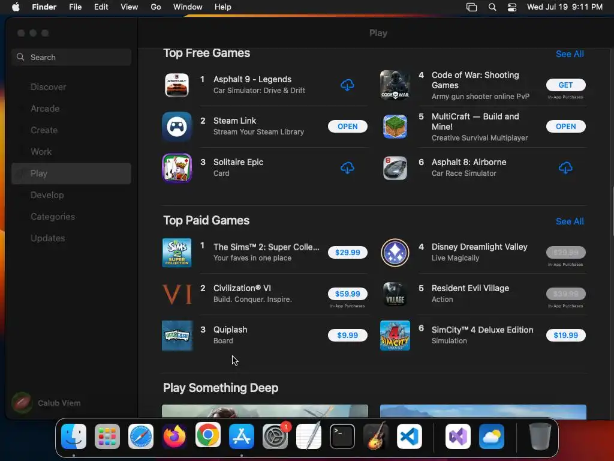Viewport: 614px width, 461px height.
Task: Click See All for Top Free Games
Action: pyautogui.click(x=570, y=54)
